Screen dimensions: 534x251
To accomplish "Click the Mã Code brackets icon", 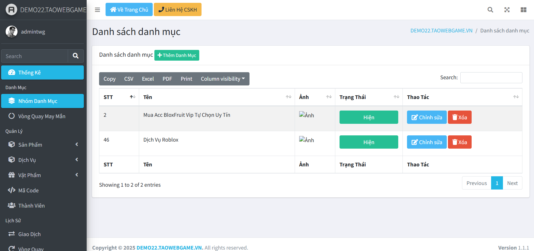I will coord(12,190).
